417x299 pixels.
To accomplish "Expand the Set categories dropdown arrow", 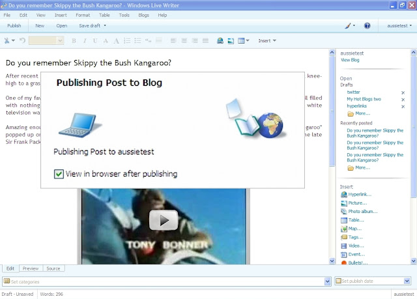I will tap(327, 281).
